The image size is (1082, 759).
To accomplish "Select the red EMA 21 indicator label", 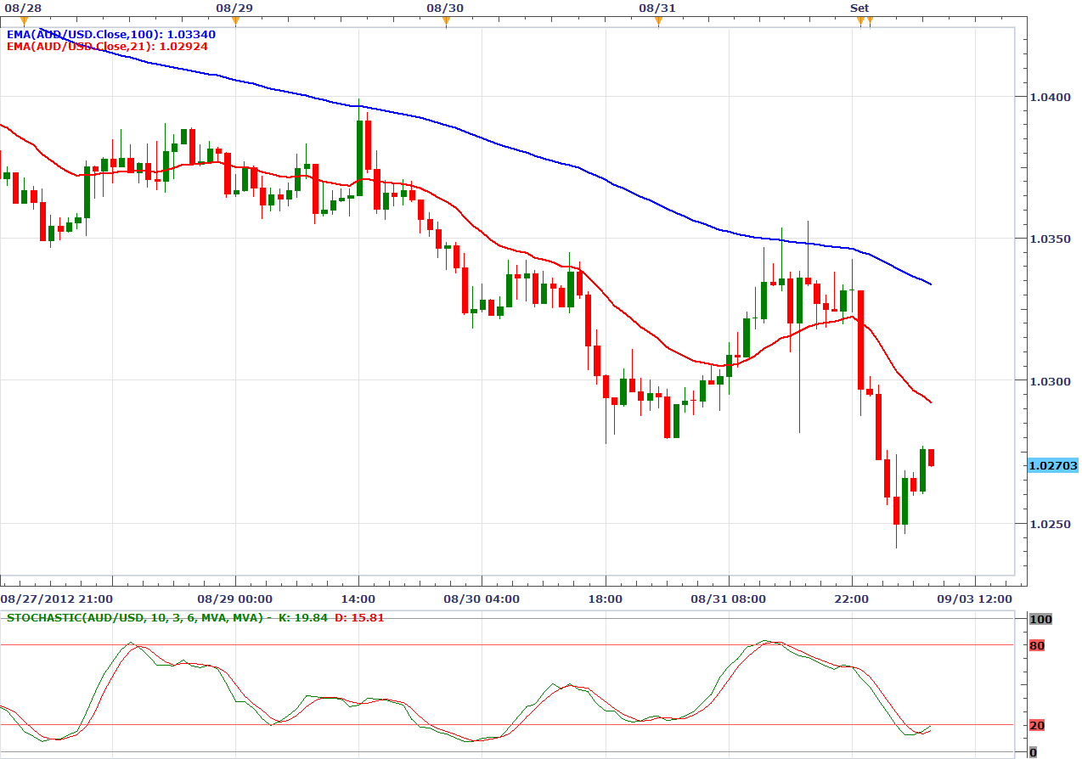I will click(107, 47).
